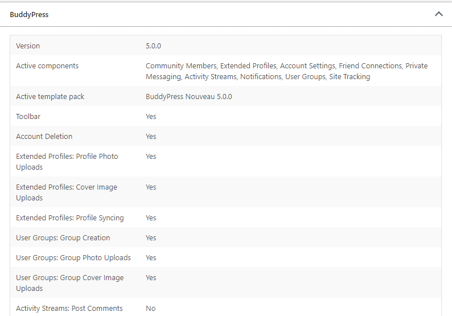Click Extended Profiles: Profile Photo Uploads label
Screen dimensions: 452x316
67,162
